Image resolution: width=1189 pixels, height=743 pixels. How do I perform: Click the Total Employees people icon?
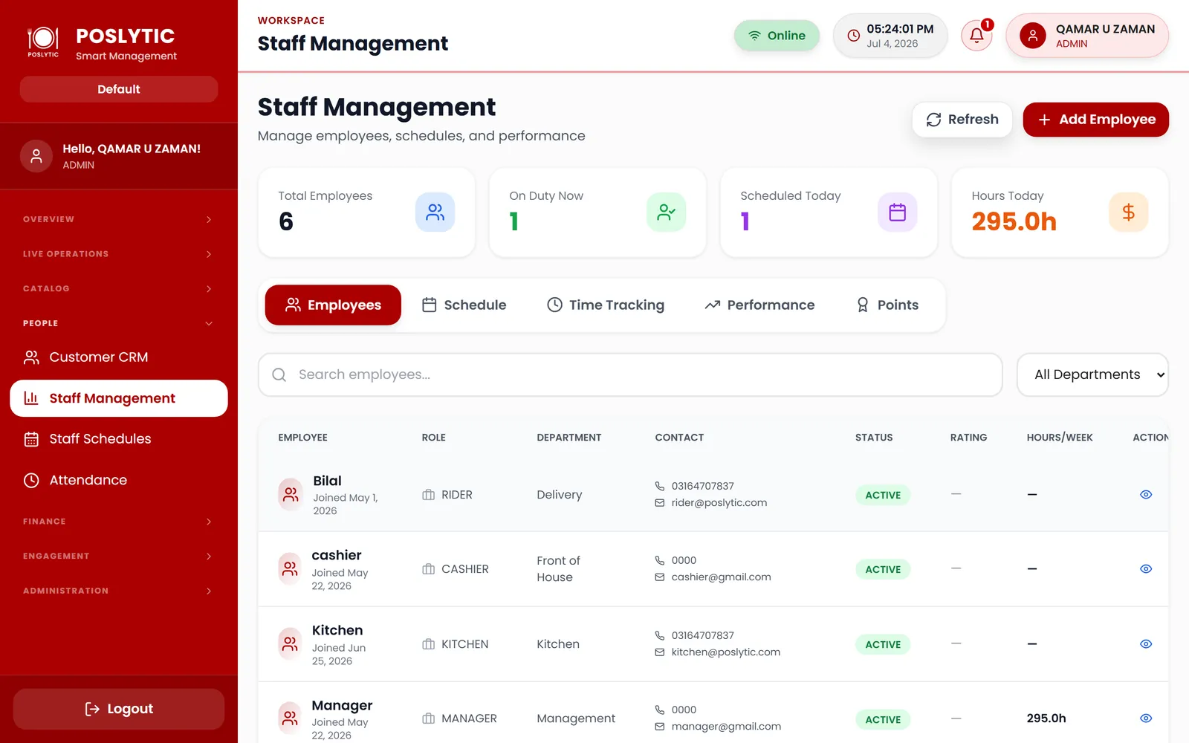tap(435, 212)
